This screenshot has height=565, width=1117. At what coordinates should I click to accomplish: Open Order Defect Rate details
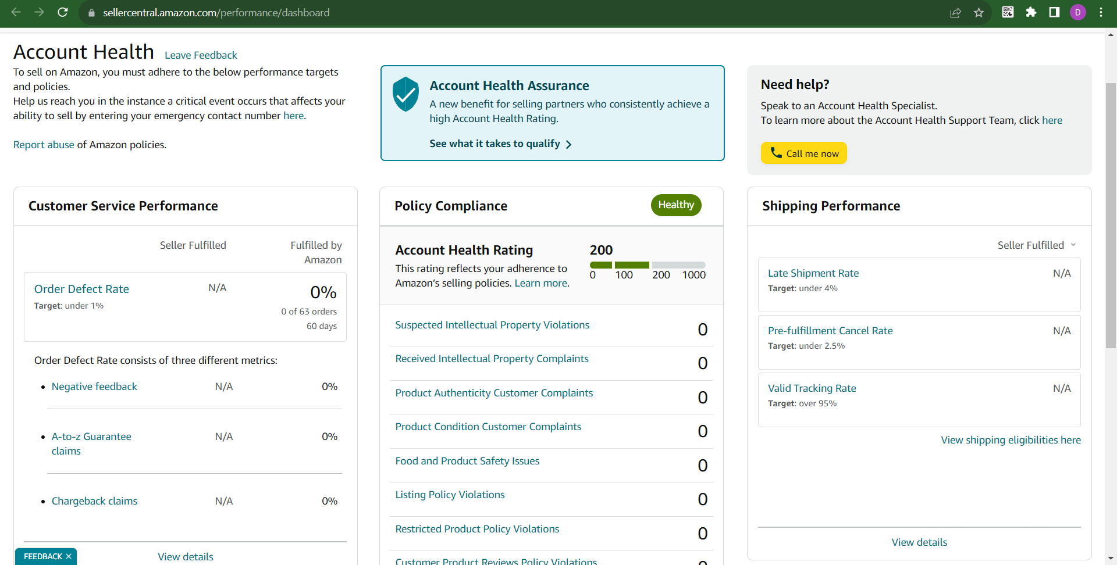[x=81, y=289]
